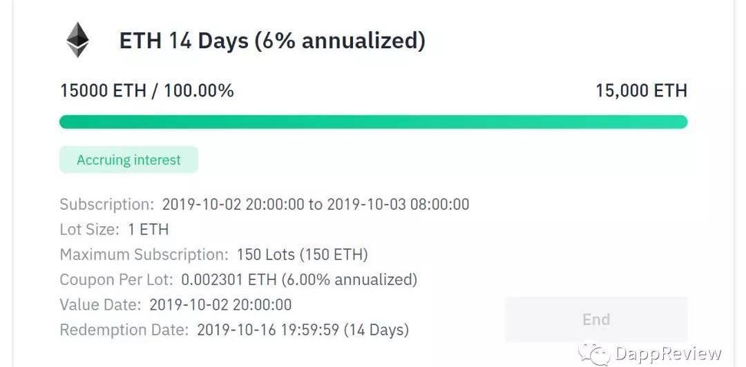Click the Subscription label
746x367 pixels.
(x=106, y=204)
